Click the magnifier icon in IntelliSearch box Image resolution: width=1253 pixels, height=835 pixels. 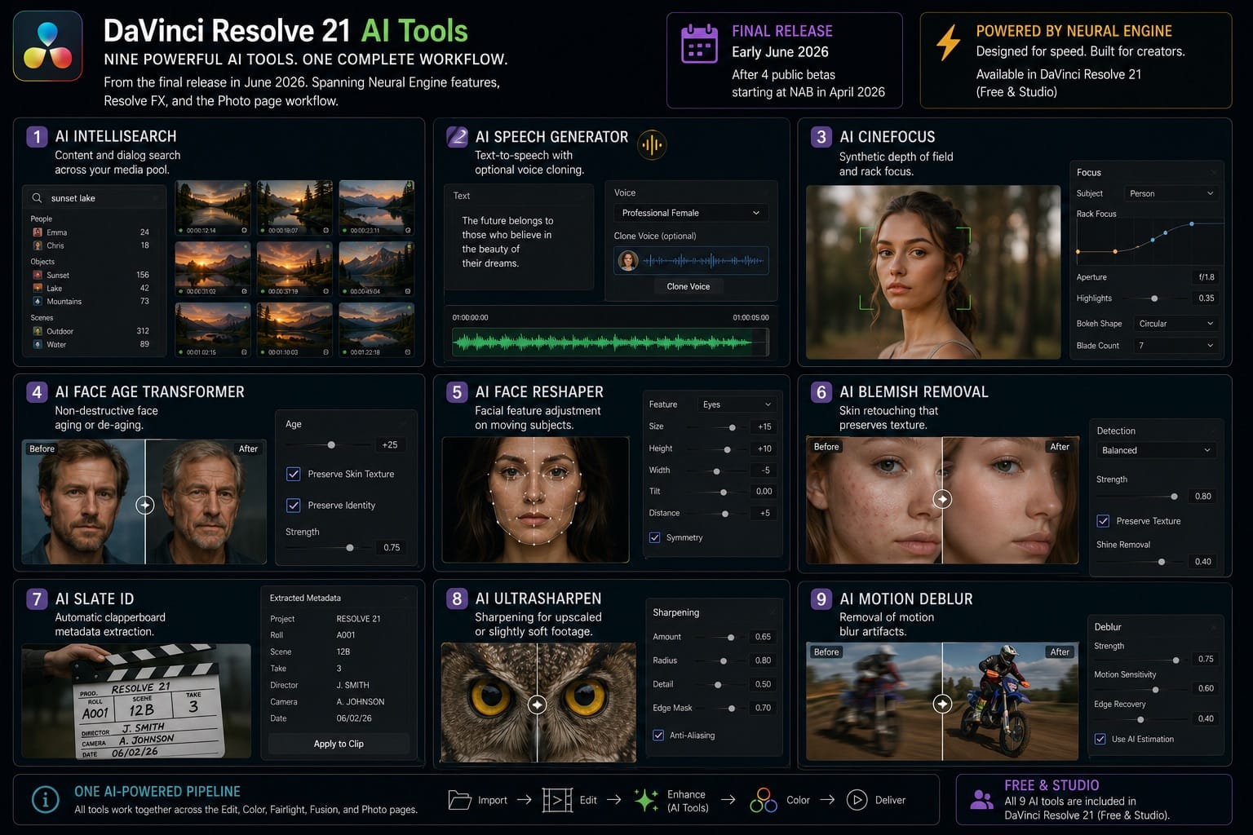(x=37, y=198)
